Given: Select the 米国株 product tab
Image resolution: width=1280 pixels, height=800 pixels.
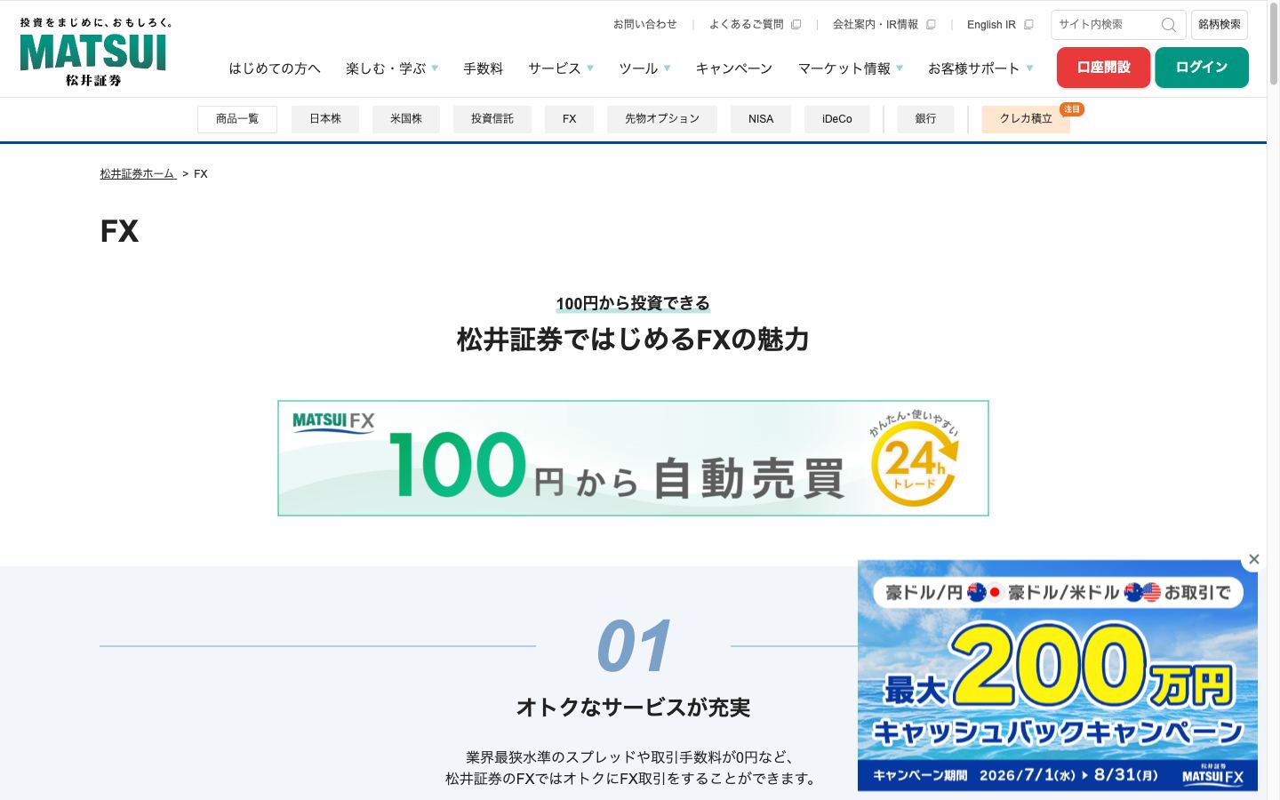Looking at the screenshot, I should coord(406,119).
